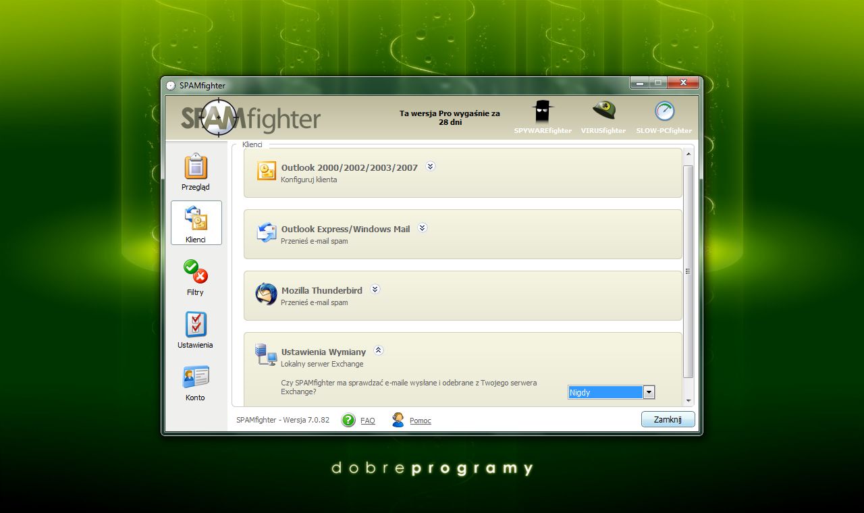Viewport: 864px width, 513px height.
Task: Click the Outlook 2000/2002/2003/2007 client icon
Action: tap(267, 171)
